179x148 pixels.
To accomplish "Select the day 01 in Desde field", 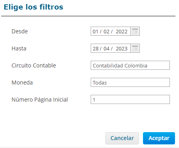I will tap(95, 31).
